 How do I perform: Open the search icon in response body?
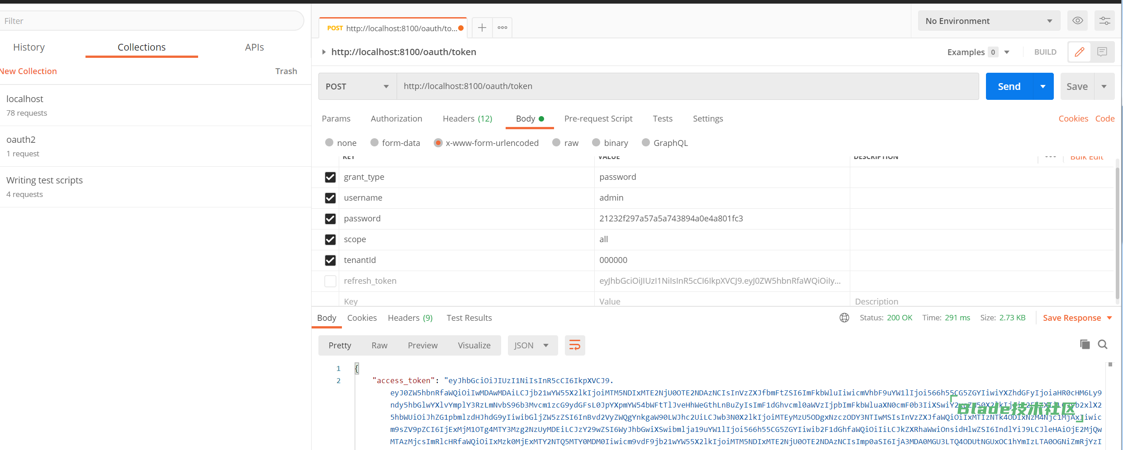(1103, 344)
